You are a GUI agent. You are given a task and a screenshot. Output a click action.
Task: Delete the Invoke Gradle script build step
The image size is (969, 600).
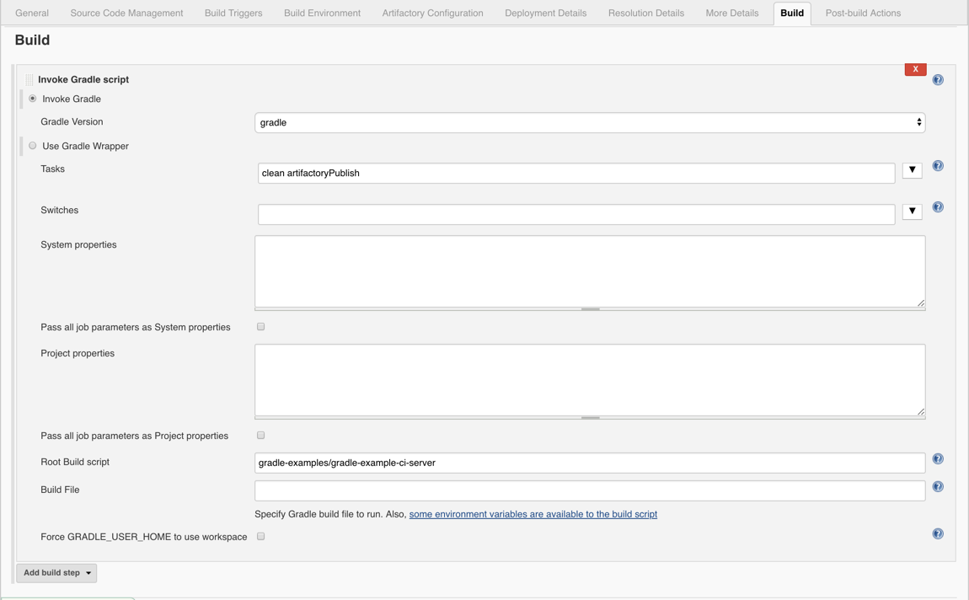[x=915, y=68]
